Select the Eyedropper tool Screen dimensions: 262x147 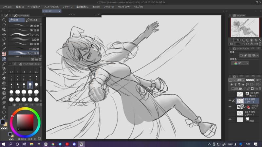point(4,49)
